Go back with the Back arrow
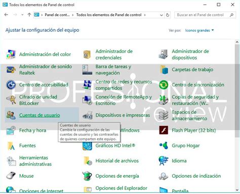The image size is (240, 194). pyautogui.click(x=7, y=15)
